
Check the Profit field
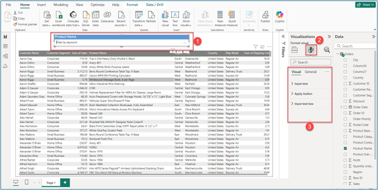[345, 160]
